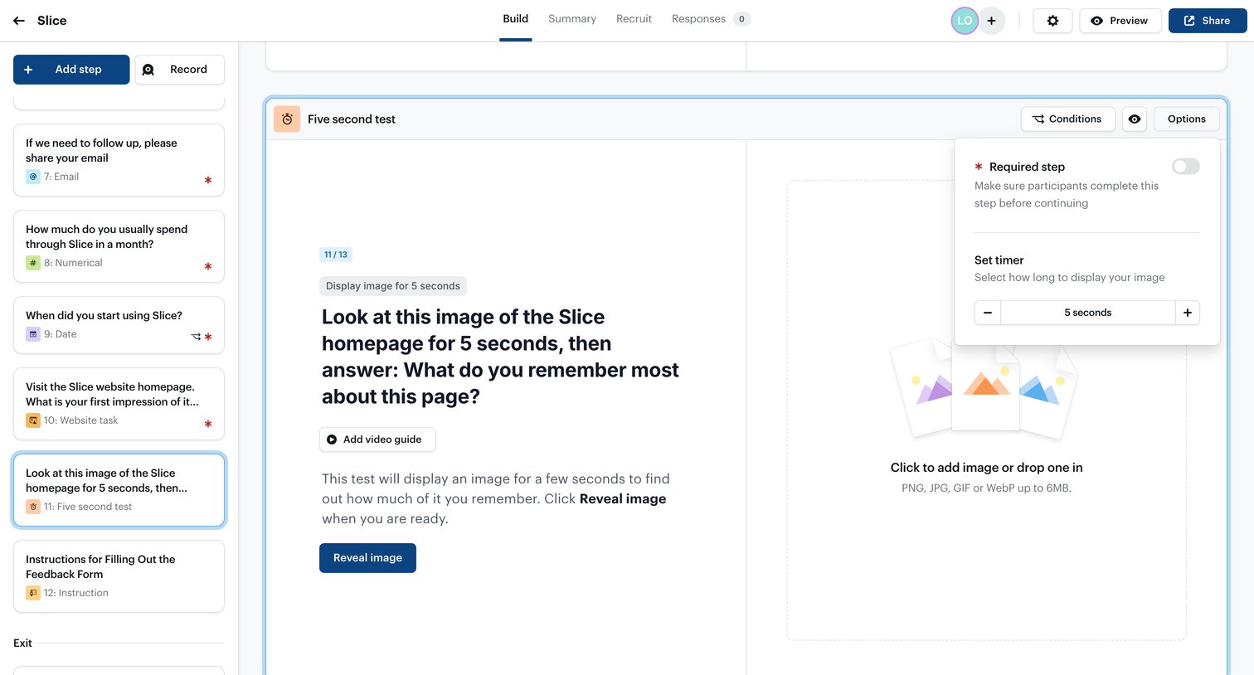Click the Website task step icon

[x=33, y=420]
